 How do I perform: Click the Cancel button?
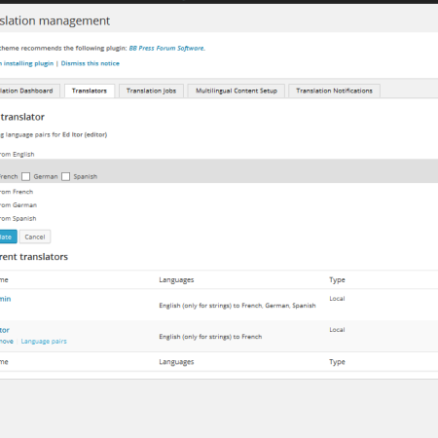click(x=35, y=237)
